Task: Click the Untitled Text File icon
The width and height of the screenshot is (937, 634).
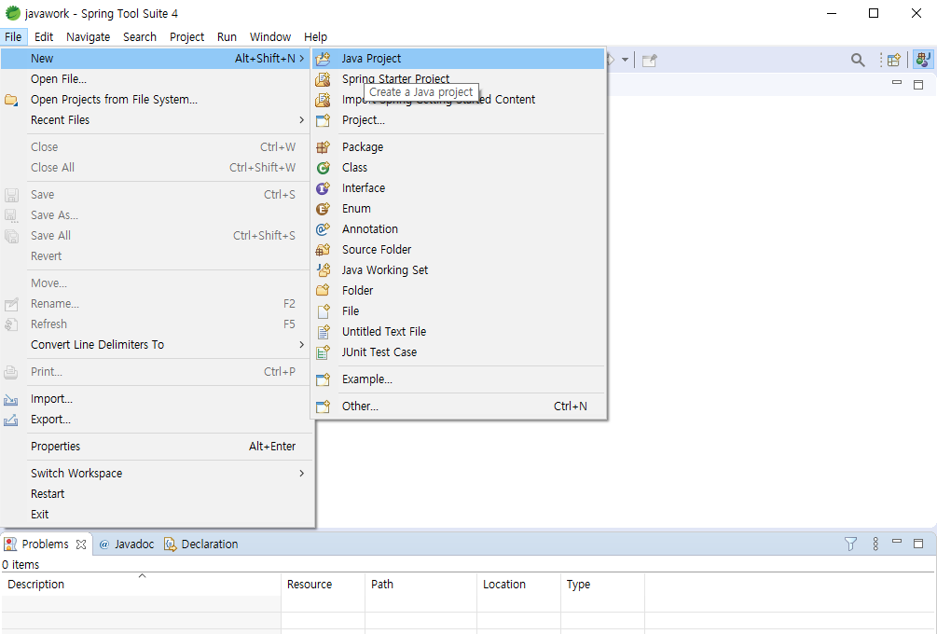Action: tap(323, 332)
